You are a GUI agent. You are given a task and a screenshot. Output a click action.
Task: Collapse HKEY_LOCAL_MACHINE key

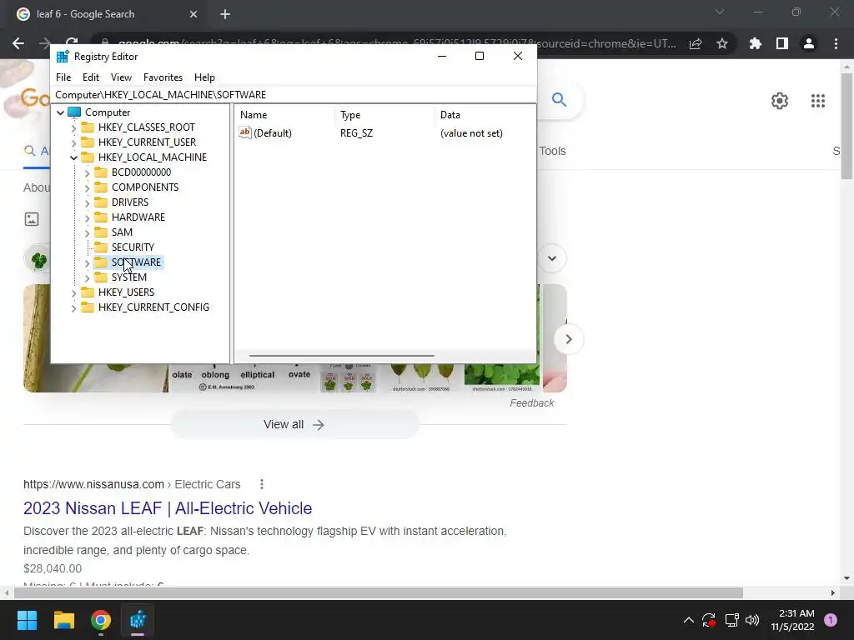(73, 157)
